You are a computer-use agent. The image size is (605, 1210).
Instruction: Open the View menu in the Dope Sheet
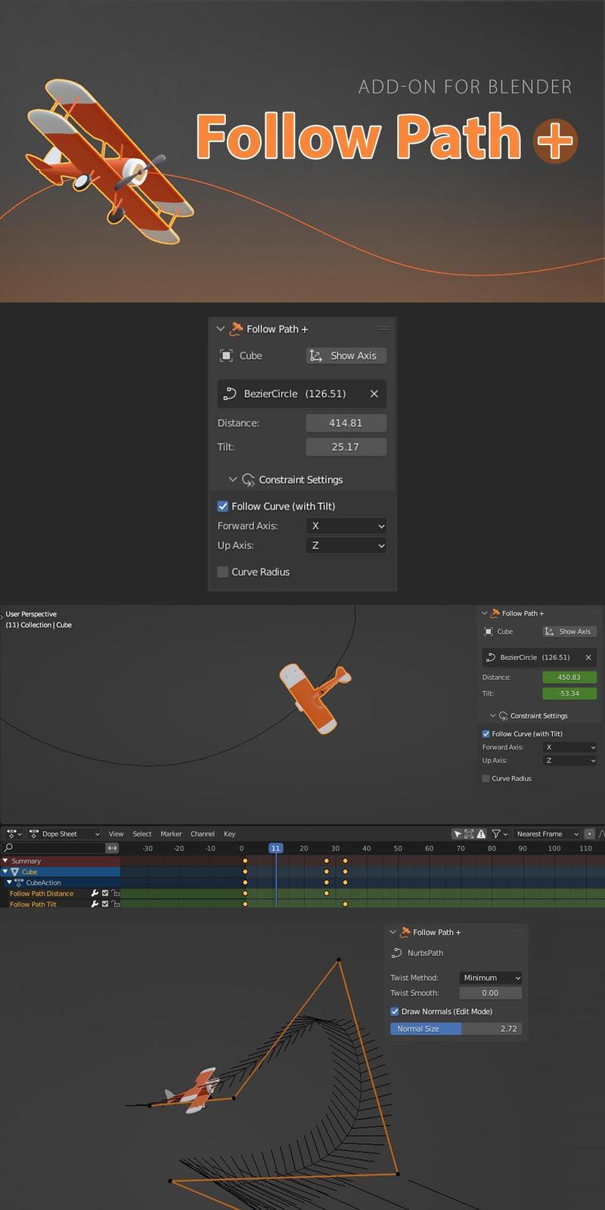pyautogui.click(x=116, y=833)
